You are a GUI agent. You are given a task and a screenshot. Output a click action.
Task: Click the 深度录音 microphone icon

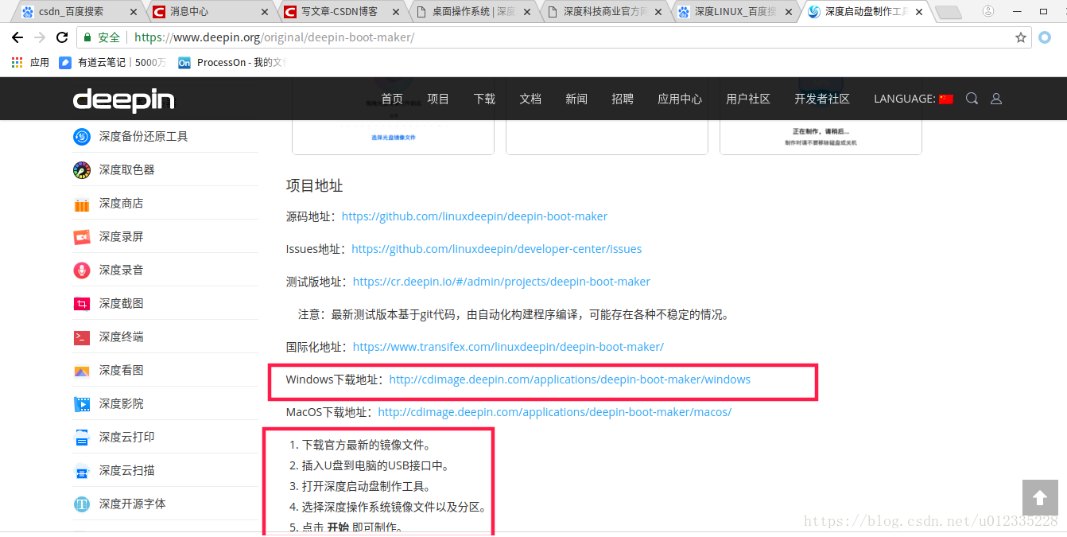click(82, 270)
